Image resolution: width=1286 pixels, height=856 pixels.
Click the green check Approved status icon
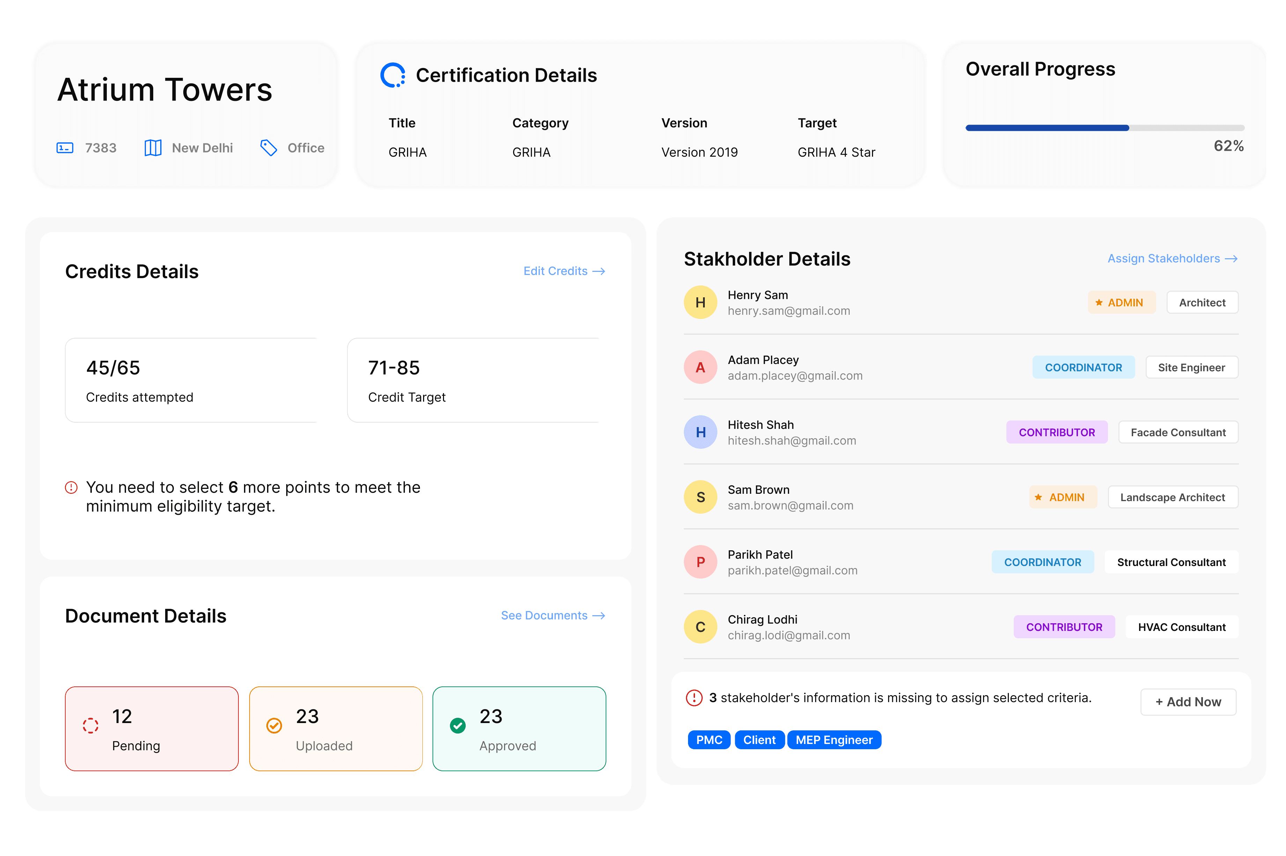point(458,725)
